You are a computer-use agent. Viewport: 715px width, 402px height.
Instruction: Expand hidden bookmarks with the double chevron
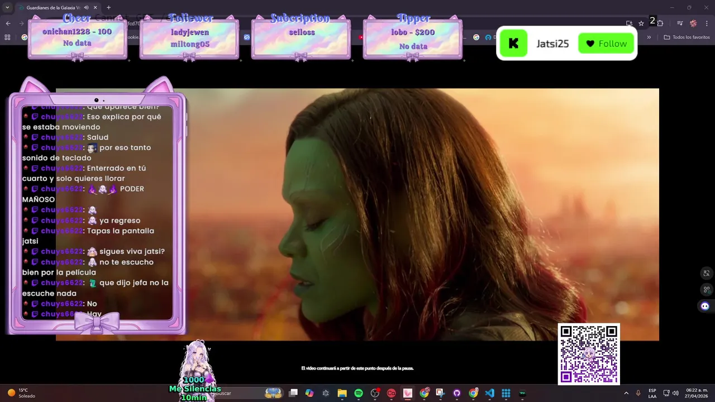(x=649, y=37)
